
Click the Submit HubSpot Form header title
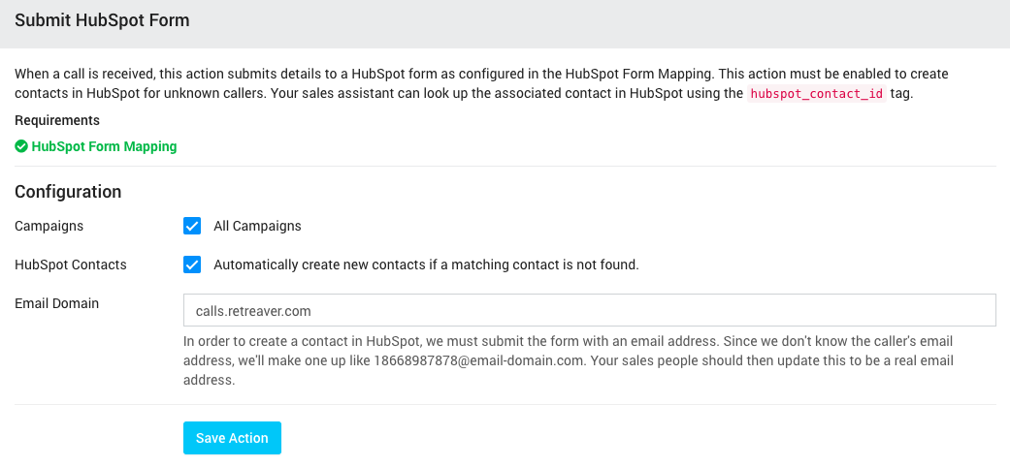coord(102,19)
